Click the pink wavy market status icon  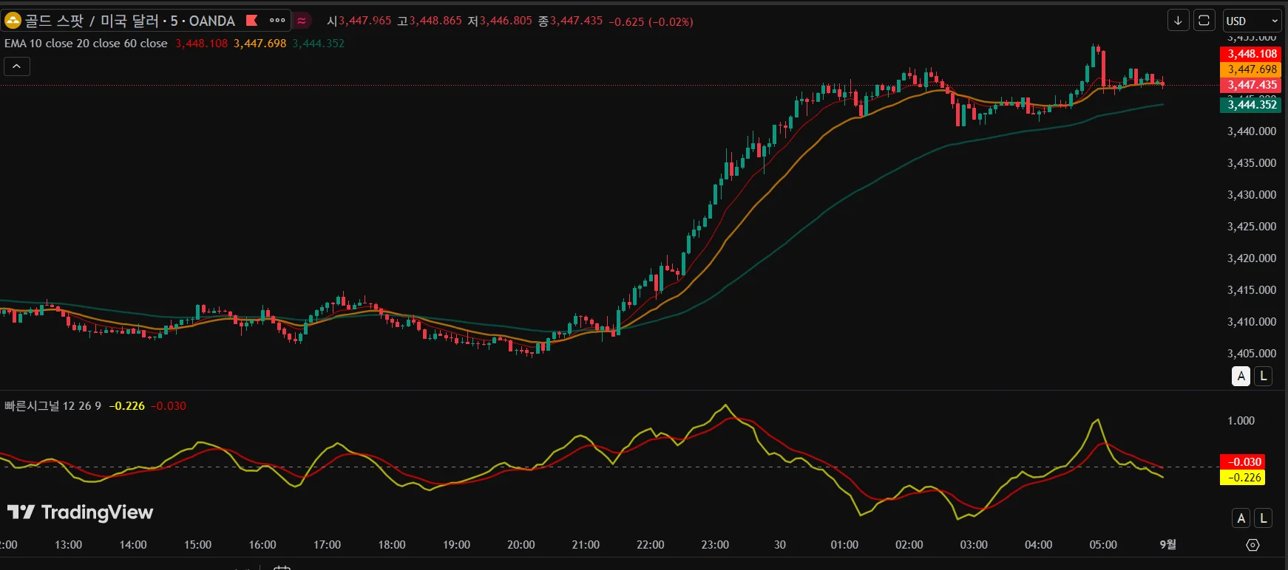[302, 21]
